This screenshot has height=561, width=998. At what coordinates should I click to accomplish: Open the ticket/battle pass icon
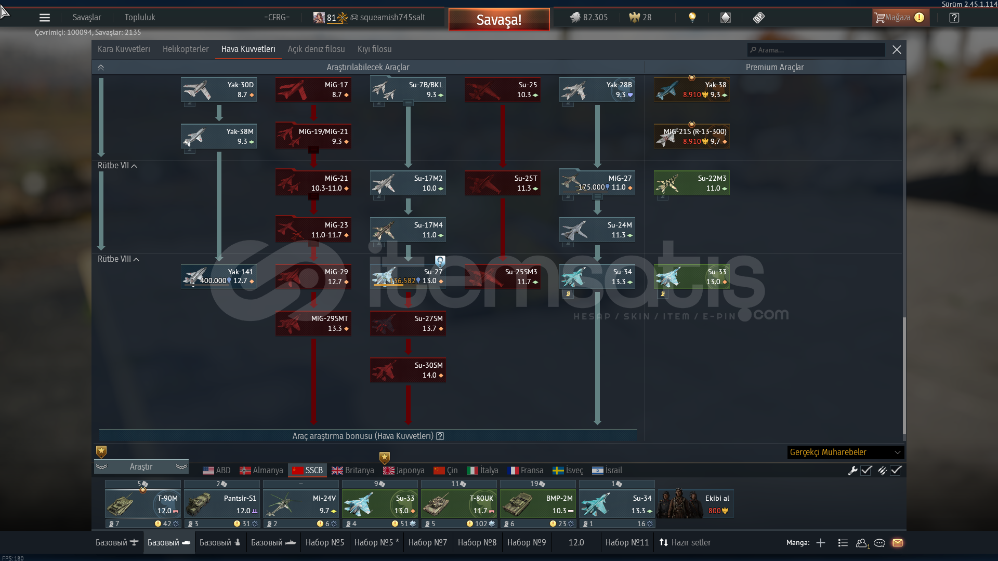click(x=758, y=18)
